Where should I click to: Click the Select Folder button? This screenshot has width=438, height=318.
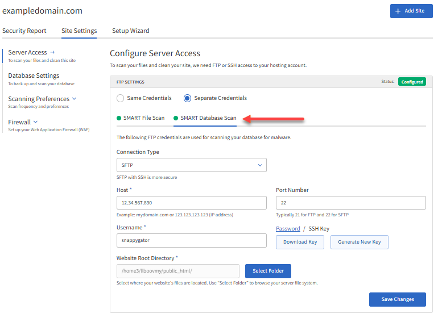coord(268,271)
